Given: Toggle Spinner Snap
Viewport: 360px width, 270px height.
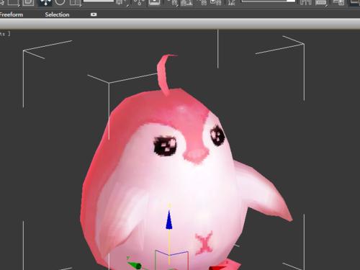Looking at the screenshot, I should coord(216,2).
